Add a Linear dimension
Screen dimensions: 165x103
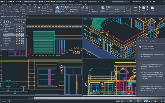(x=50, y=7)
